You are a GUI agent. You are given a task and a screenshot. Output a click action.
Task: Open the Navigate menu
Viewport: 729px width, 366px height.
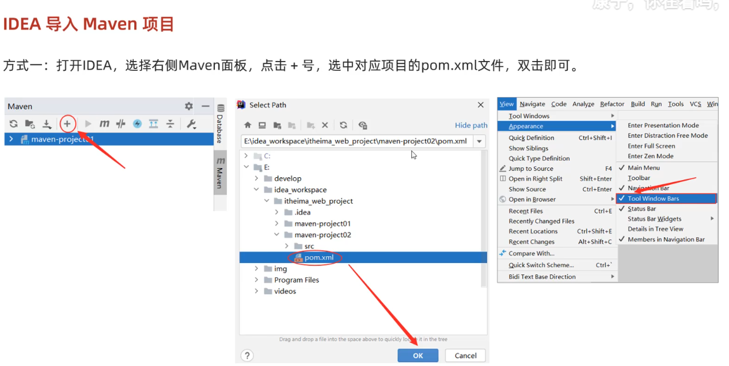(532, 104)
